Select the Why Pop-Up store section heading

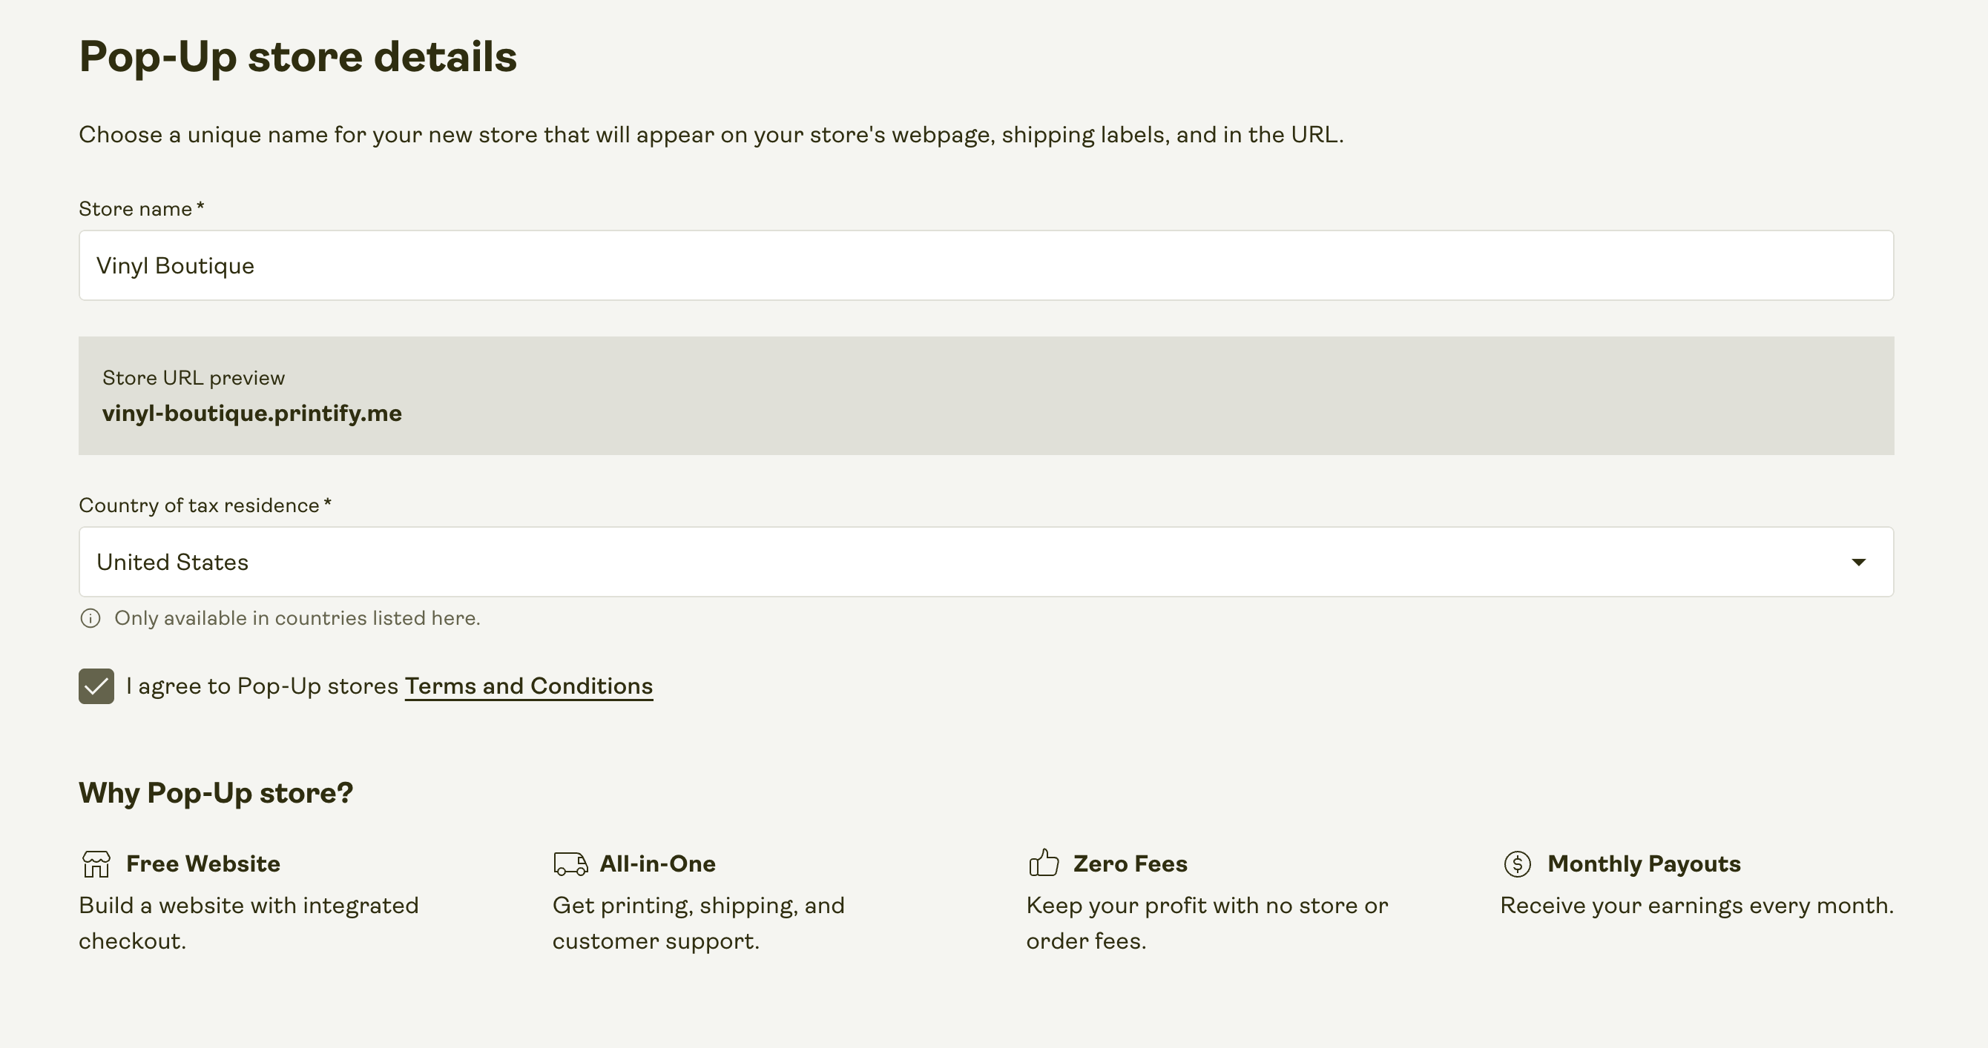pos(214,792)
